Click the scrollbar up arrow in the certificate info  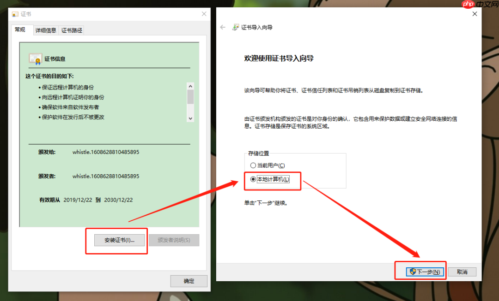(190, 86)
